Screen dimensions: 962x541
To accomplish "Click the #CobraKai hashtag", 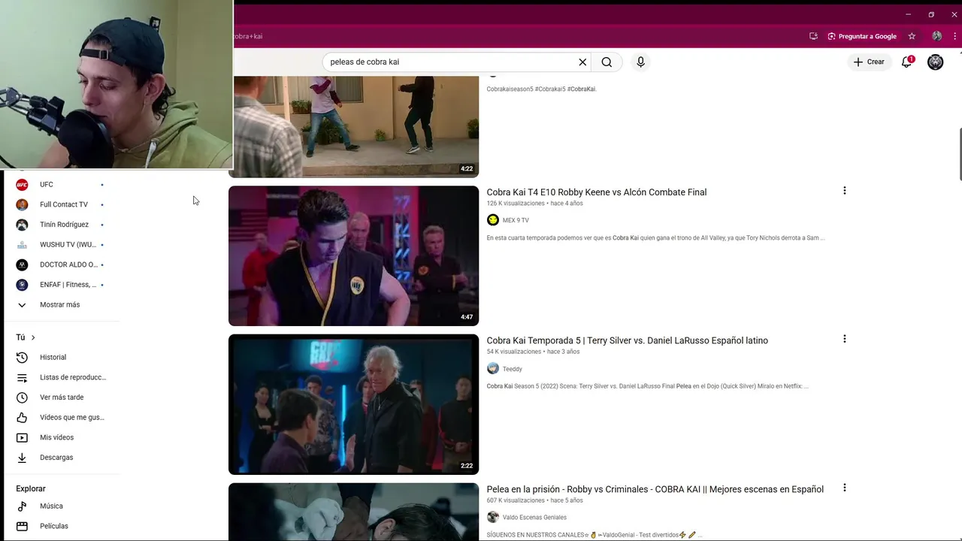I will (x=582, y=89).
